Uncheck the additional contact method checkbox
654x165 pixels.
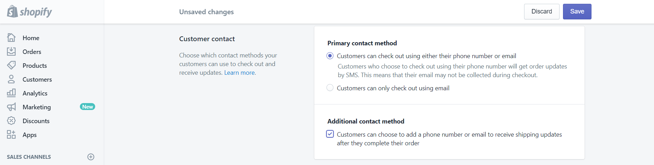click(330, 134)
